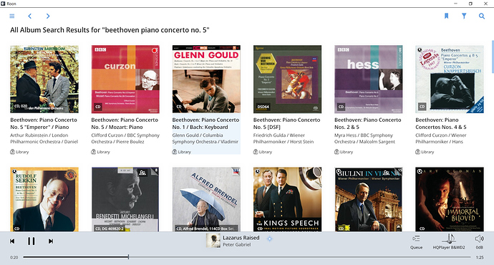
Task: Open the Immortal Beloved album cover
Action: click(x=450, y=199)
